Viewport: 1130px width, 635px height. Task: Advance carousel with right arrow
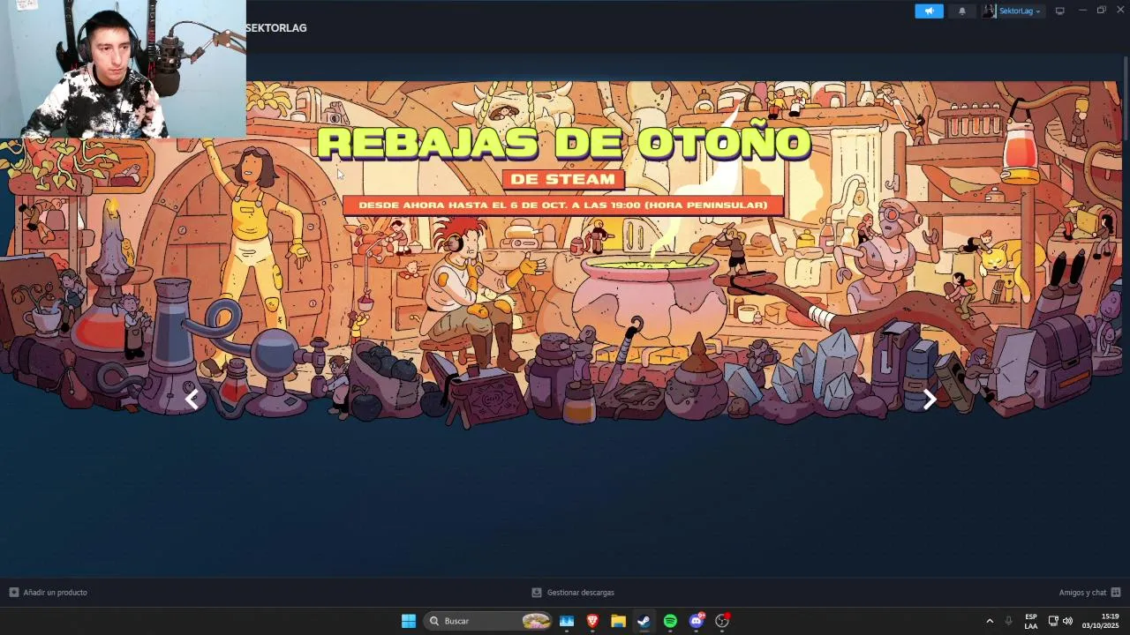pyautogui.click(x=930, y=400)
